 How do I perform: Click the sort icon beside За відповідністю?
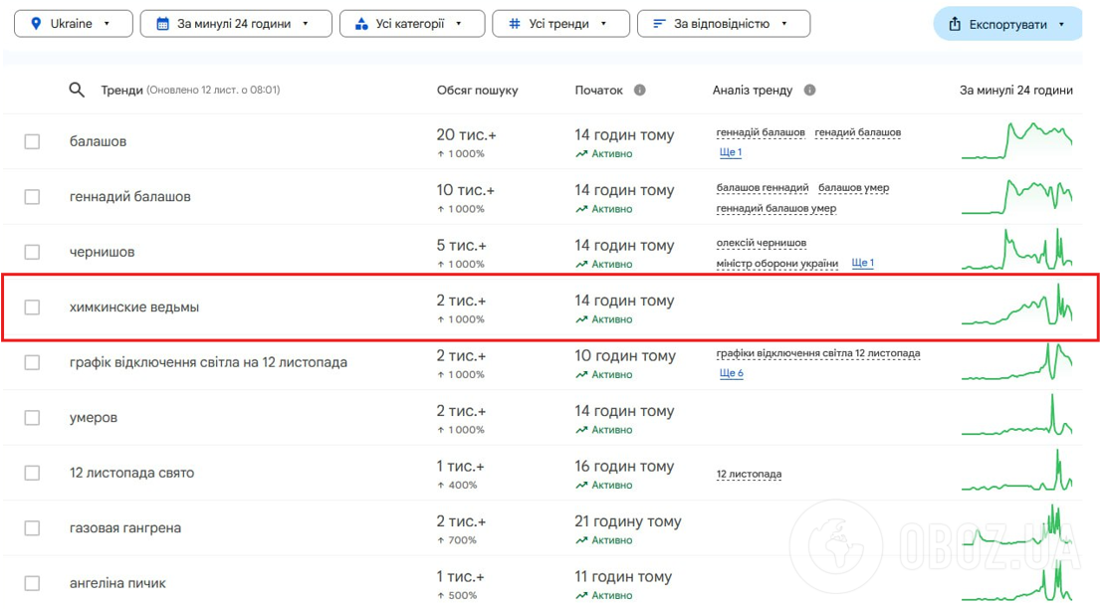(659, 24)
